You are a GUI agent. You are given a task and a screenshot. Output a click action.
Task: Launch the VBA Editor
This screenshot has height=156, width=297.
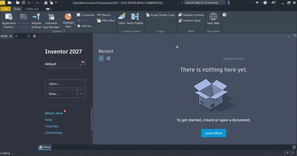click(106, 21)
